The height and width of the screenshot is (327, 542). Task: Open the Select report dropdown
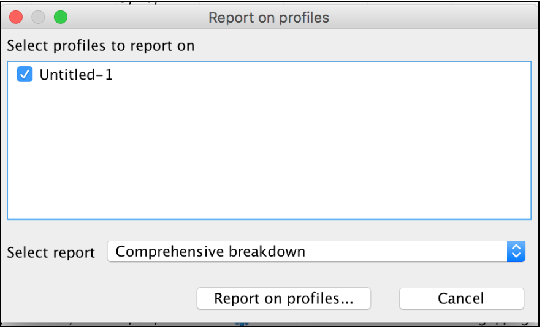click(x=316, y=251)
